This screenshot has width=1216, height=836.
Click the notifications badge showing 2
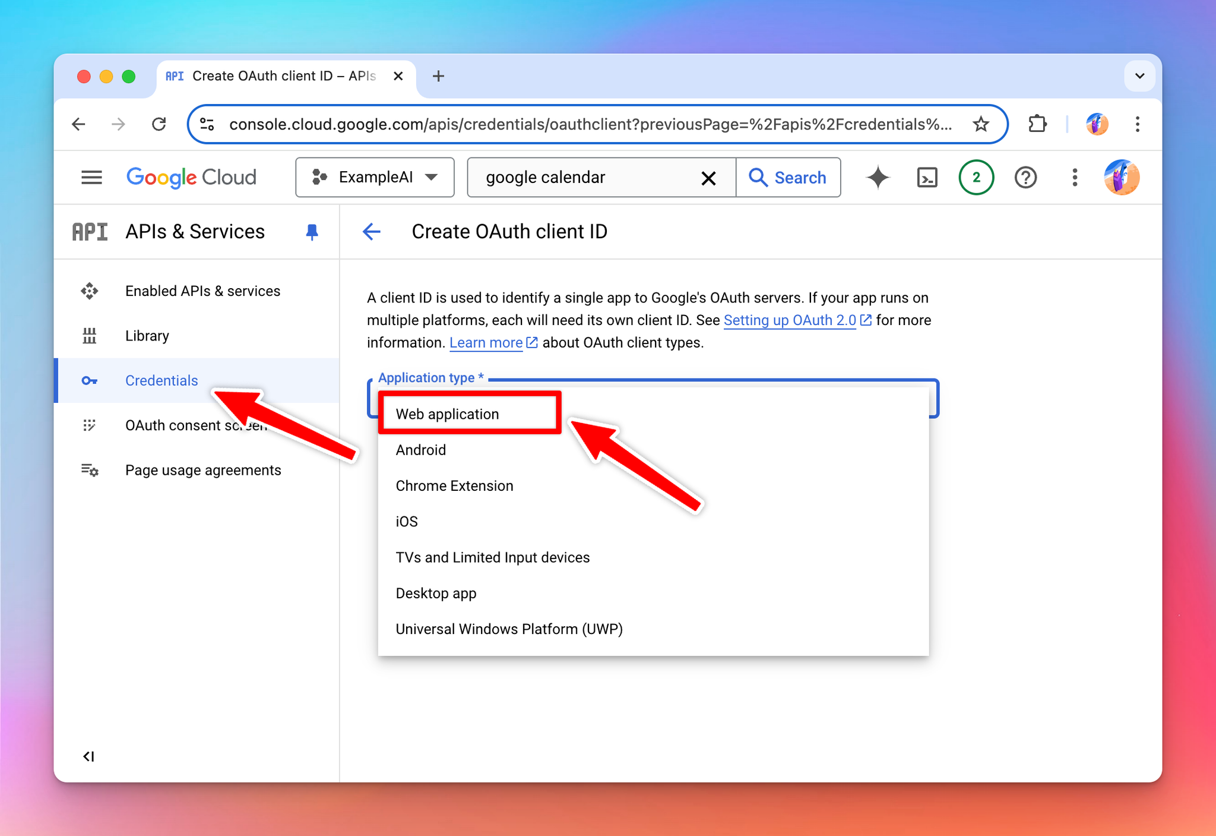point(976,178)
